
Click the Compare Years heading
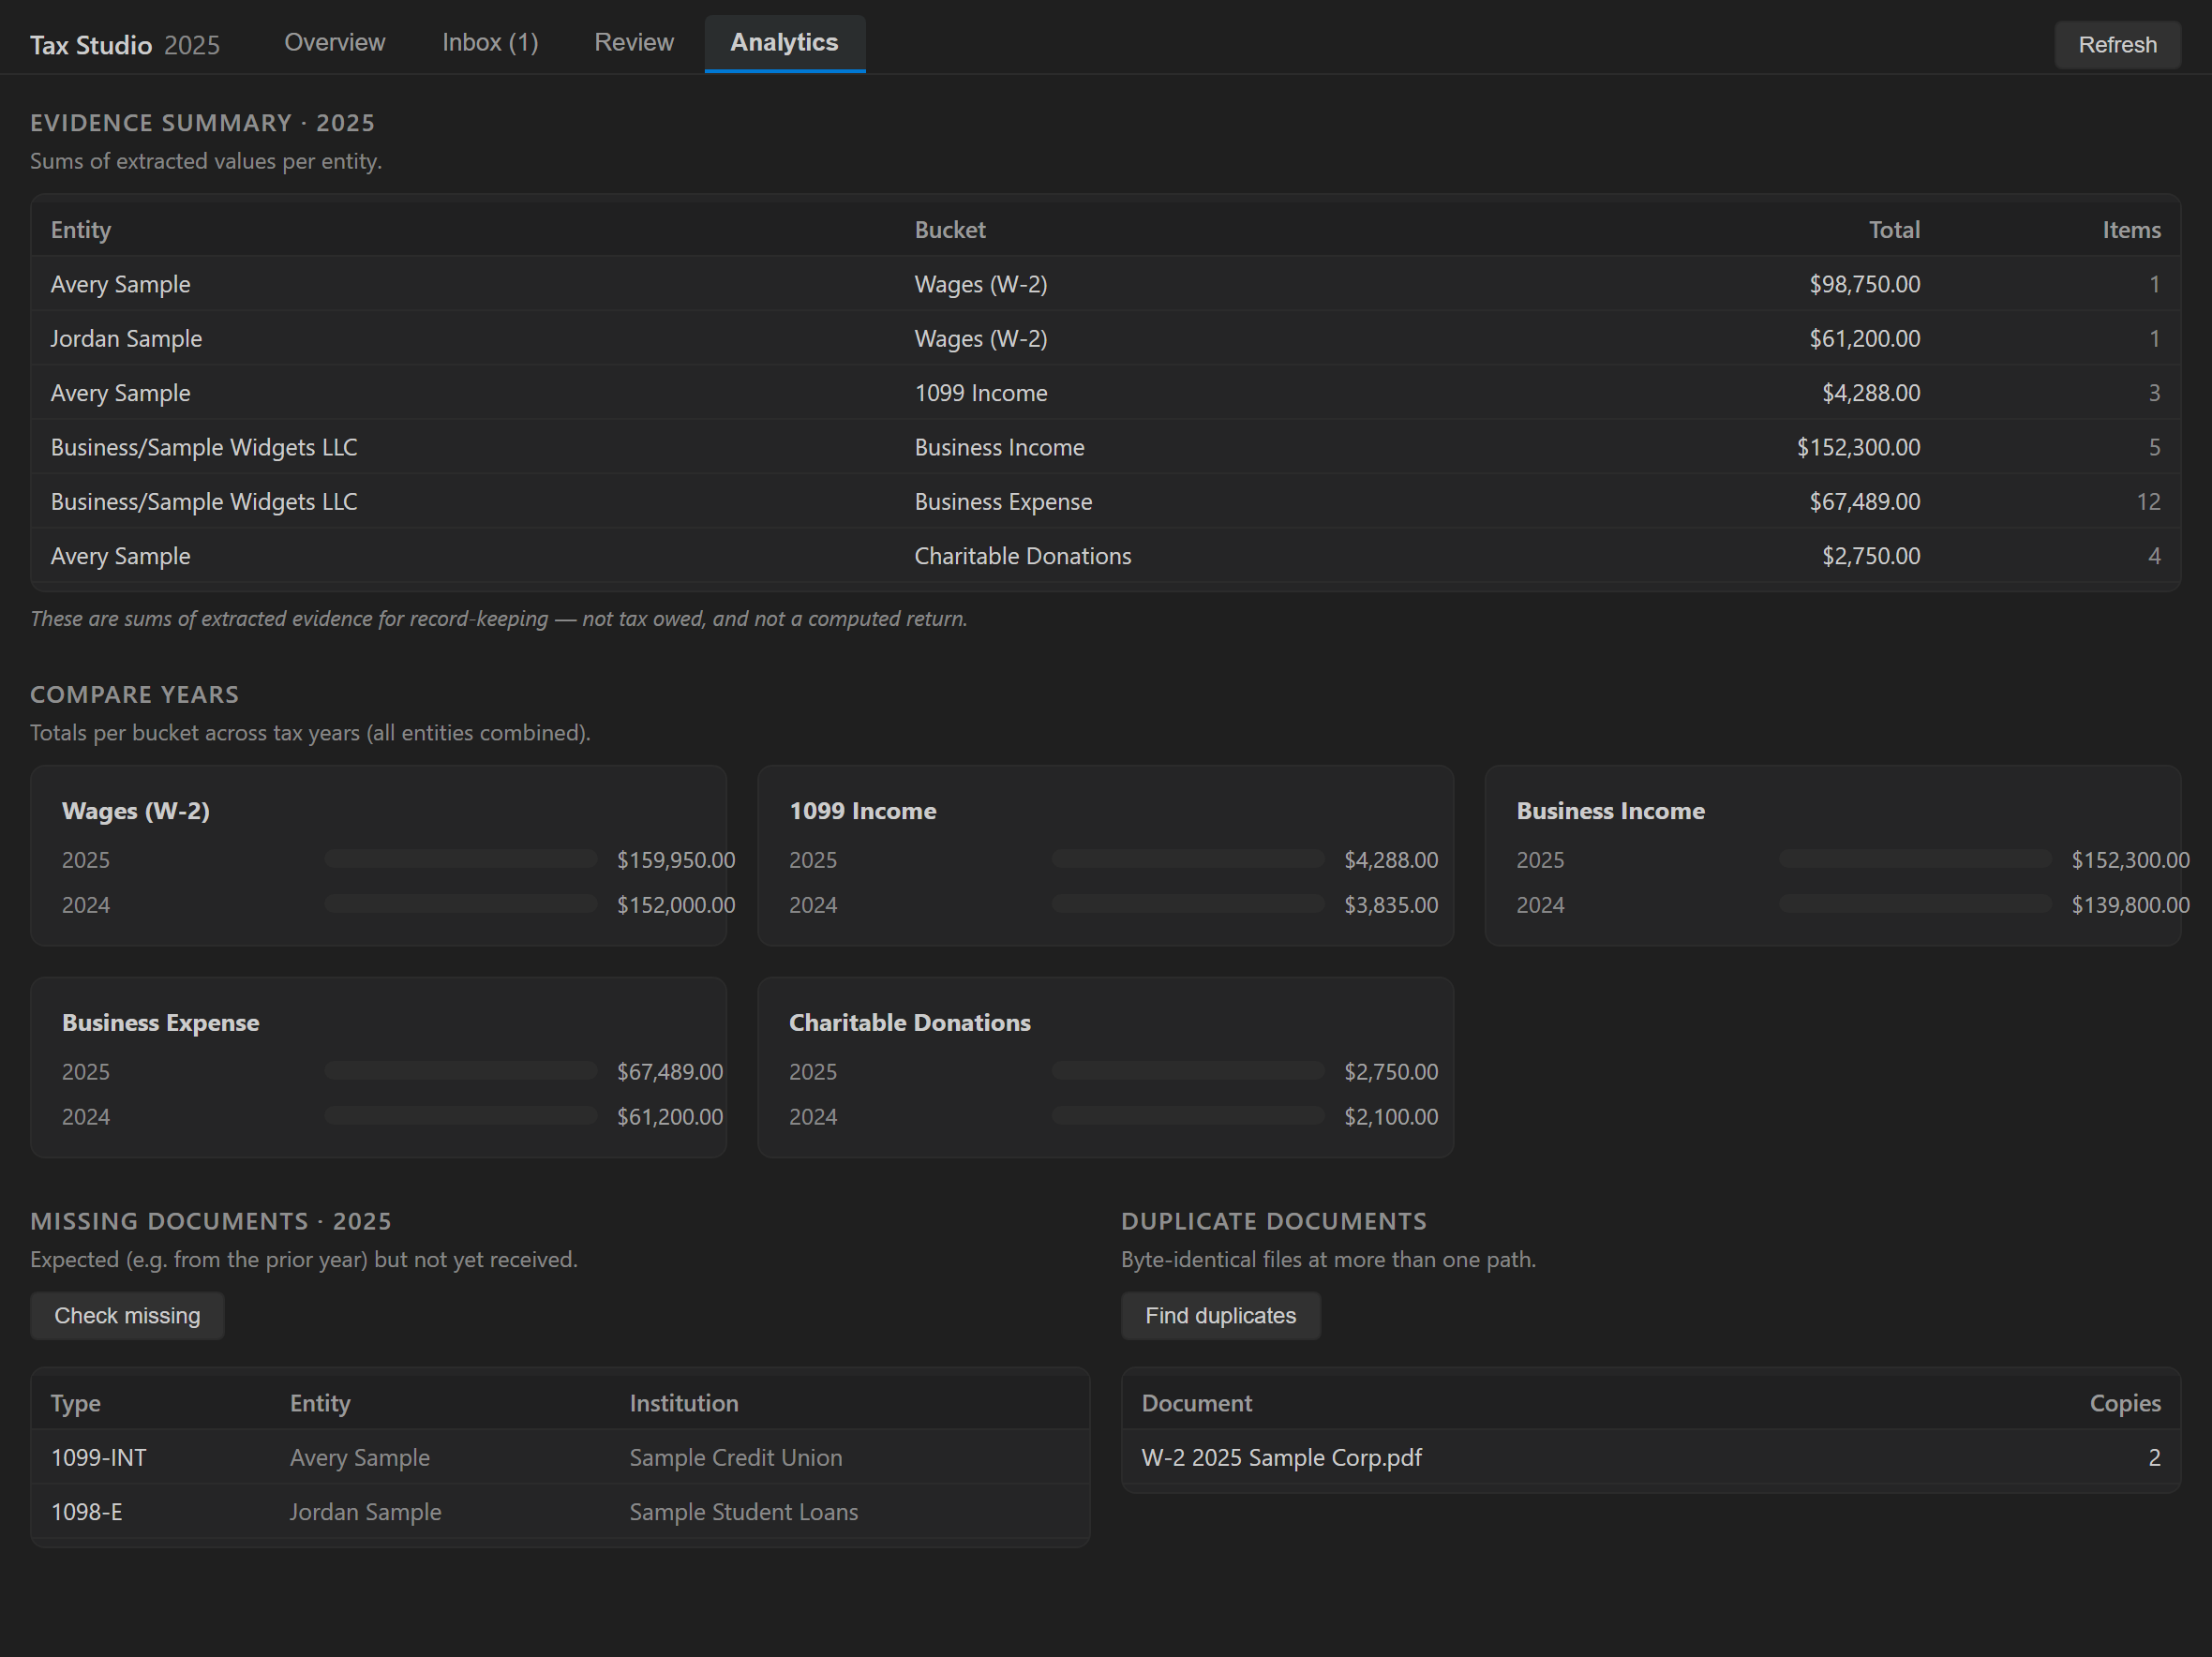135,695
